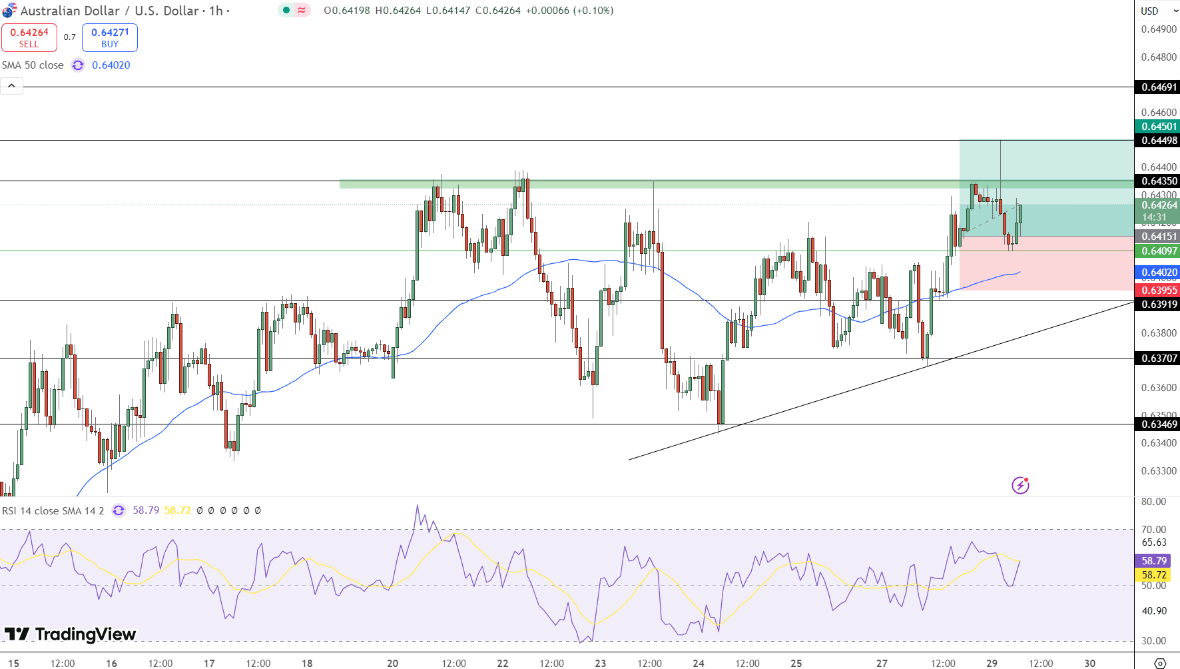Click the green market-open status dot
The height and width of the screenshot is (669, 1180).
point(286,10)
